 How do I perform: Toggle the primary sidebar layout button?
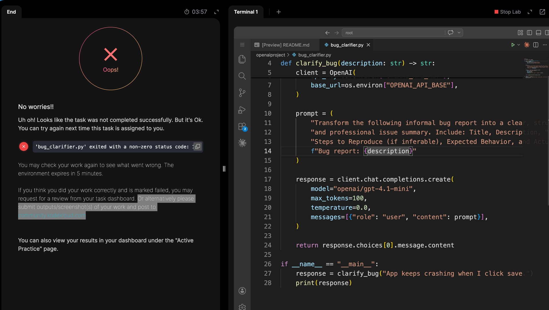click(529, 33)
